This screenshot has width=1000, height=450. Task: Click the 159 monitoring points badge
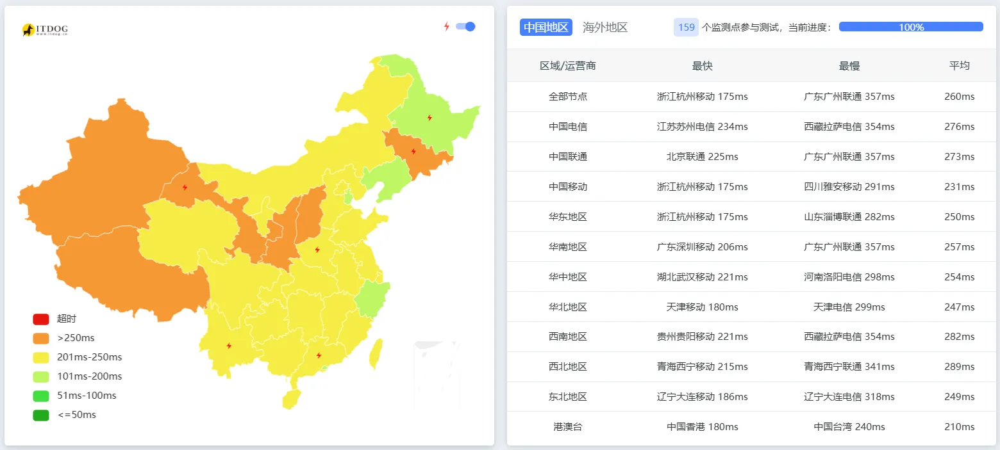686,27
